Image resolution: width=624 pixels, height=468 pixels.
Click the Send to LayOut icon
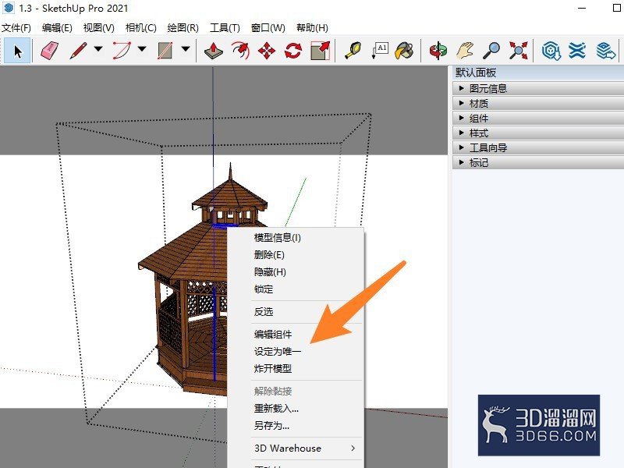click(606, 51)
